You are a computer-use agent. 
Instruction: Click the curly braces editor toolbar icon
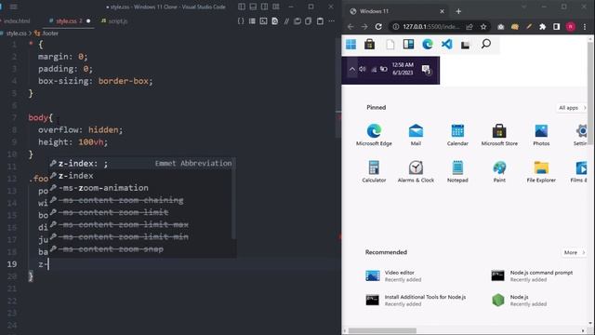click(x=241, y=21)
